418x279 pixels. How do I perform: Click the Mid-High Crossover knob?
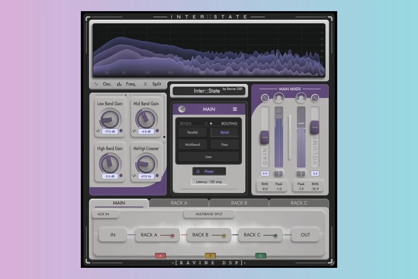(x=146, y=164)
